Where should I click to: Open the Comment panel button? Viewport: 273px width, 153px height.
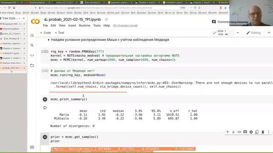point(221,22)
